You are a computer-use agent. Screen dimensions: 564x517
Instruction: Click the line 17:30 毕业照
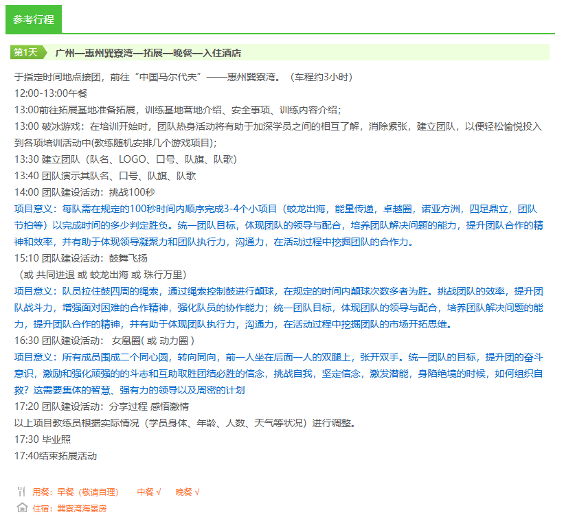pyautogui.click(x=43, y=439)
